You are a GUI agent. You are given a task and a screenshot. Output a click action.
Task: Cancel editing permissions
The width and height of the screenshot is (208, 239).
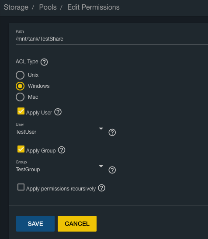77,224
